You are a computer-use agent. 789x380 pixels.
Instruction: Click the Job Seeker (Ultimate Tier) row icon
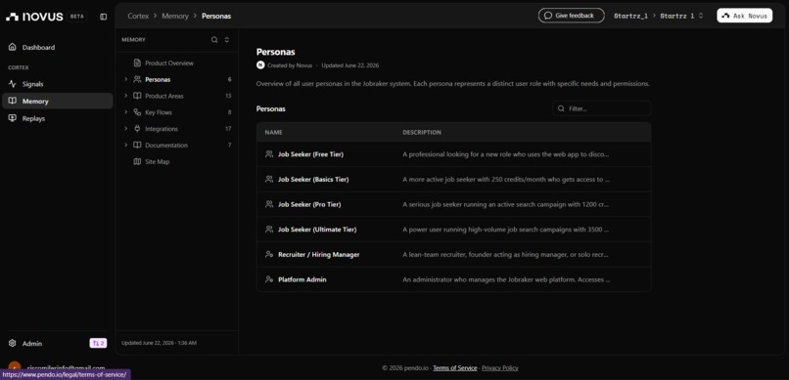click(269, 230)
